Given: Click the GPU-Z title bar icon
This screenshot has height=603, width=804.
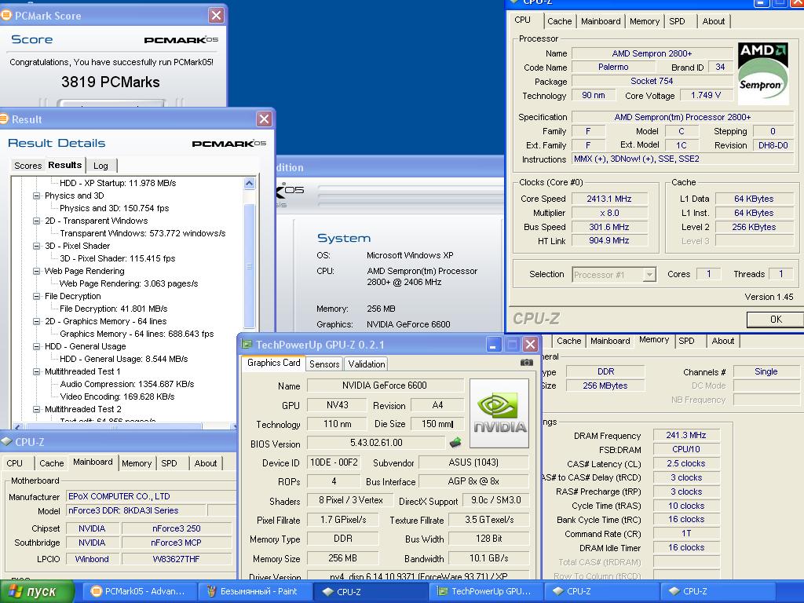Looking at the screenshot, I should pos(247,344).
